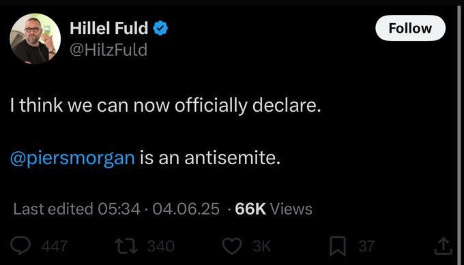Screen dimensions: 464x265
Task: Click the 447 replies count
Action: 55,246
